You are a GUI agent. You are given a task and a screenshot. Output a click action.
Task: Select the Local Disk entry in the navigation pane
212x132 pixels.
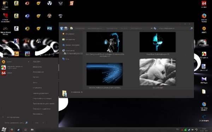[73, 54]
